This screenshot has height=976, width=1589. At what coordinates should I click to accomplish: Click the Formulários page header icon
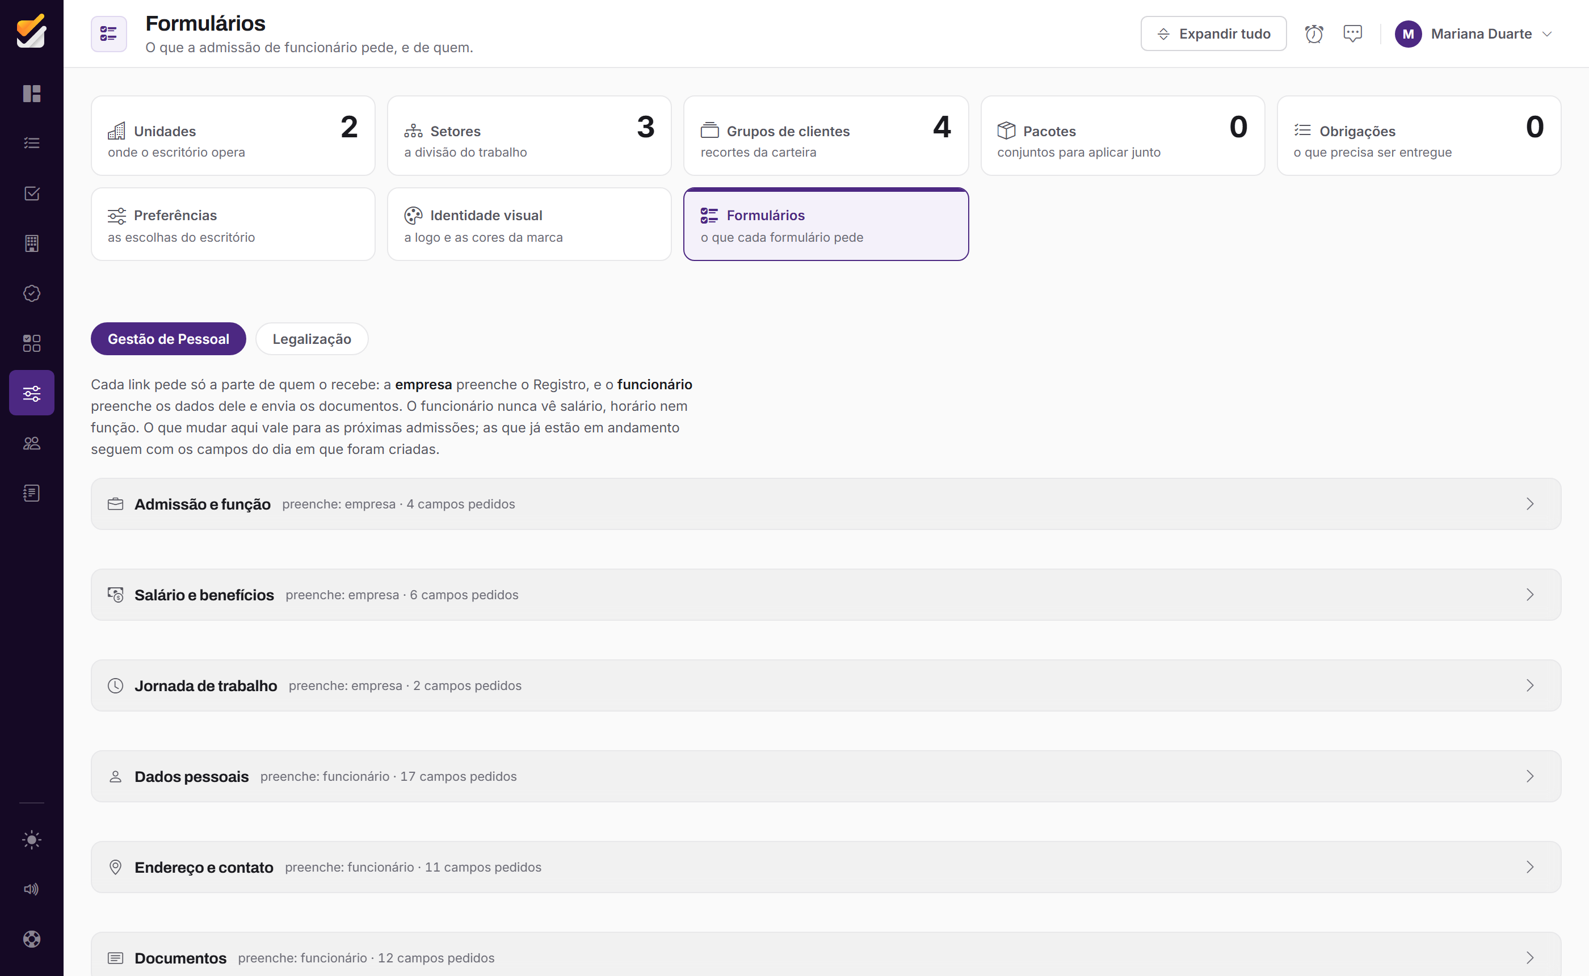pyautogui.click(x=109, y=33)
